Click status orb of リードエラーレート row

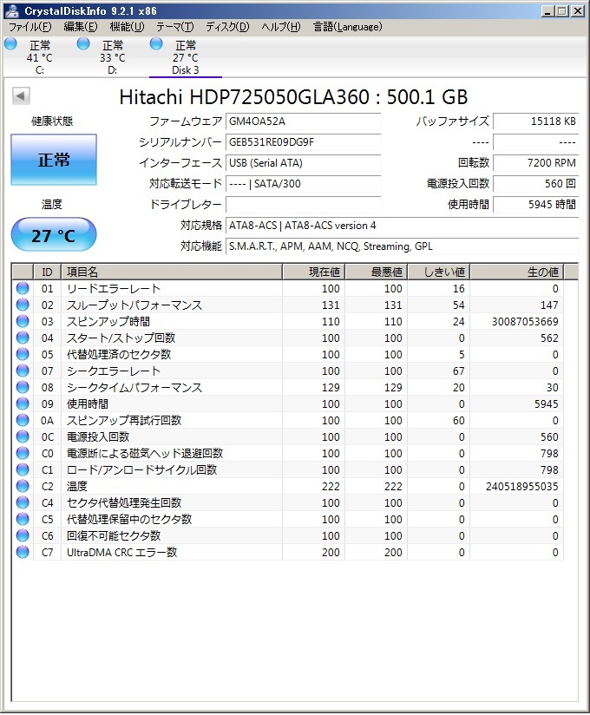[x=23, y=289]
